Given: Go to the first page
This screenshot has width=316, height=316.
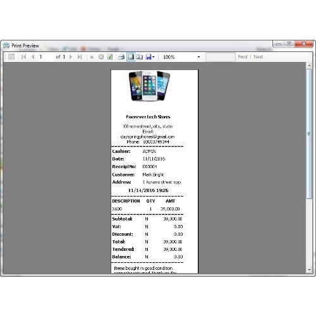Looking at the screenshot, I should (x=23, y=57).
